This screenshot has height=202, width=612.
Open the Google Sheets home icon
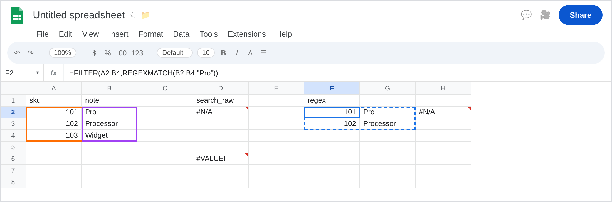point(17,15)
